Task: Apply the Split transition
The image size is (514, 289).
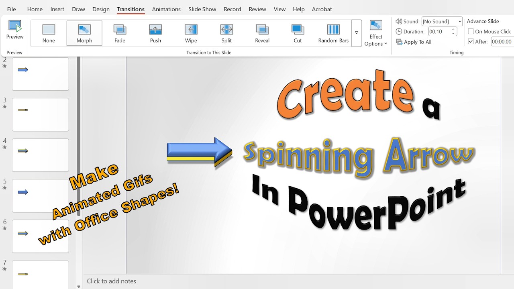Action: pyautogui.click(x=226, y=33)
